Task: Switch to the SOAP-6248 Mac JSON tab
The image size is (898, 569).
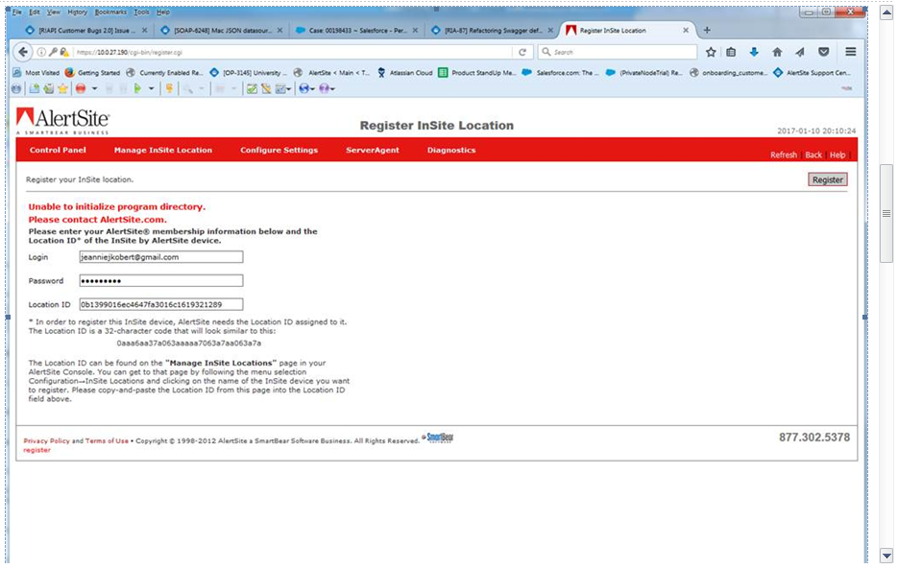Action: coord(222,31)
